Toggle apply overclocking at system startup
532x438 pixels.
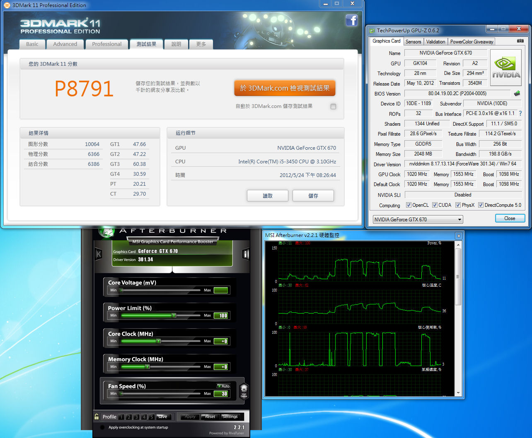[102, 427]
